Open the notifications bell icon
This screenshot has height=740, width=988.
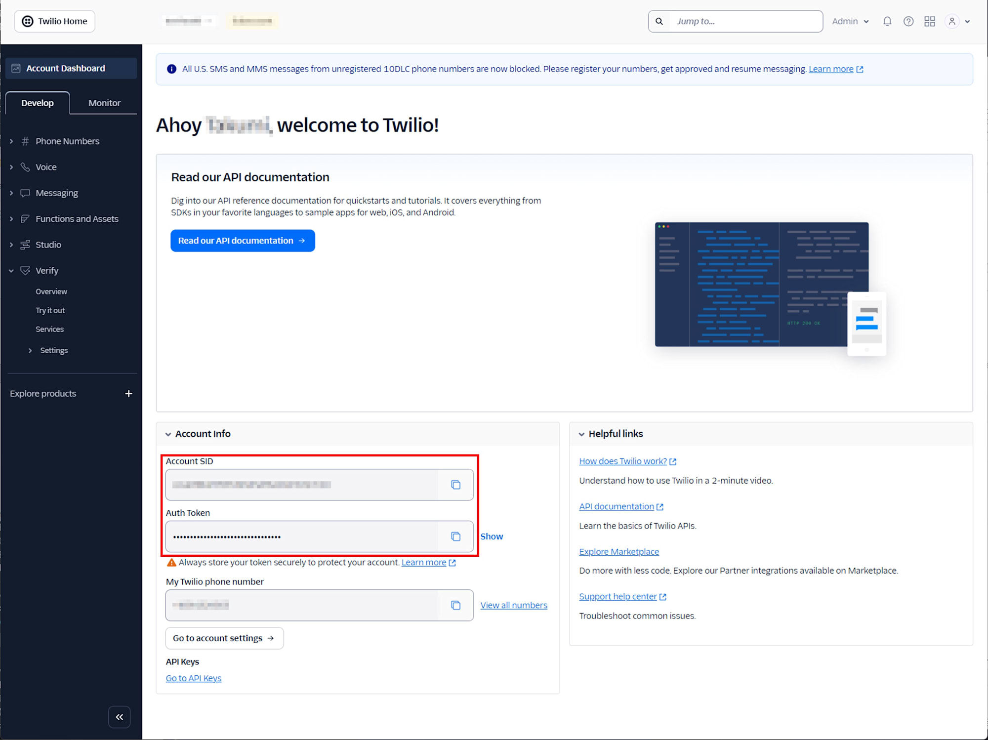(887, 21)
